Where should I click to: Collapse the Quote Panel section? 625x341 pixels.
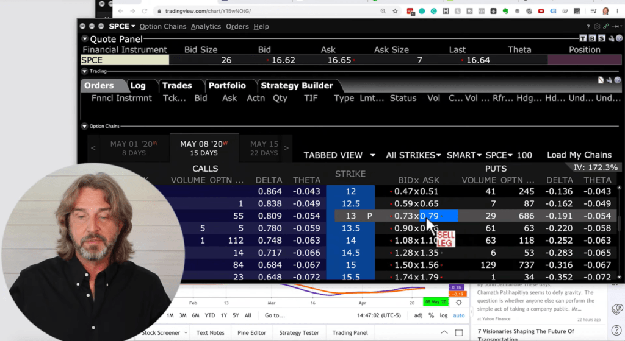[84, 39]
